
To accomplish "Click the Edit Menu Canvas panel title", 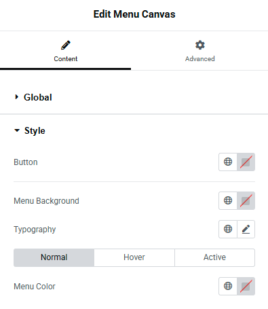I will 134,14.
